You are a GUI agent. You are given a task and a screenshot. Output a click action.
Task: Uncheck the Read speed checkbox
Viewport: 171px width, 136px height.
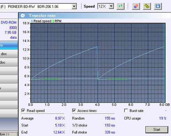coord(23,111)
